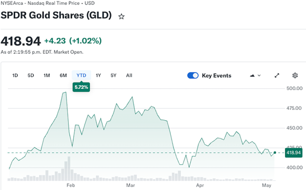
Task: Click the market open timestamp text
Action: pyautogui.click(x=42, y=52)
